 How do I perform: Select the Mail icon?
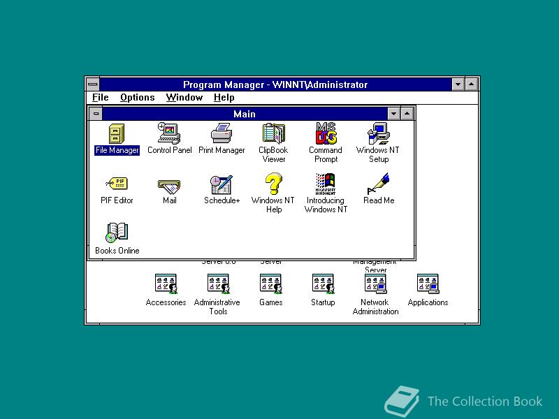click(169, 186)
